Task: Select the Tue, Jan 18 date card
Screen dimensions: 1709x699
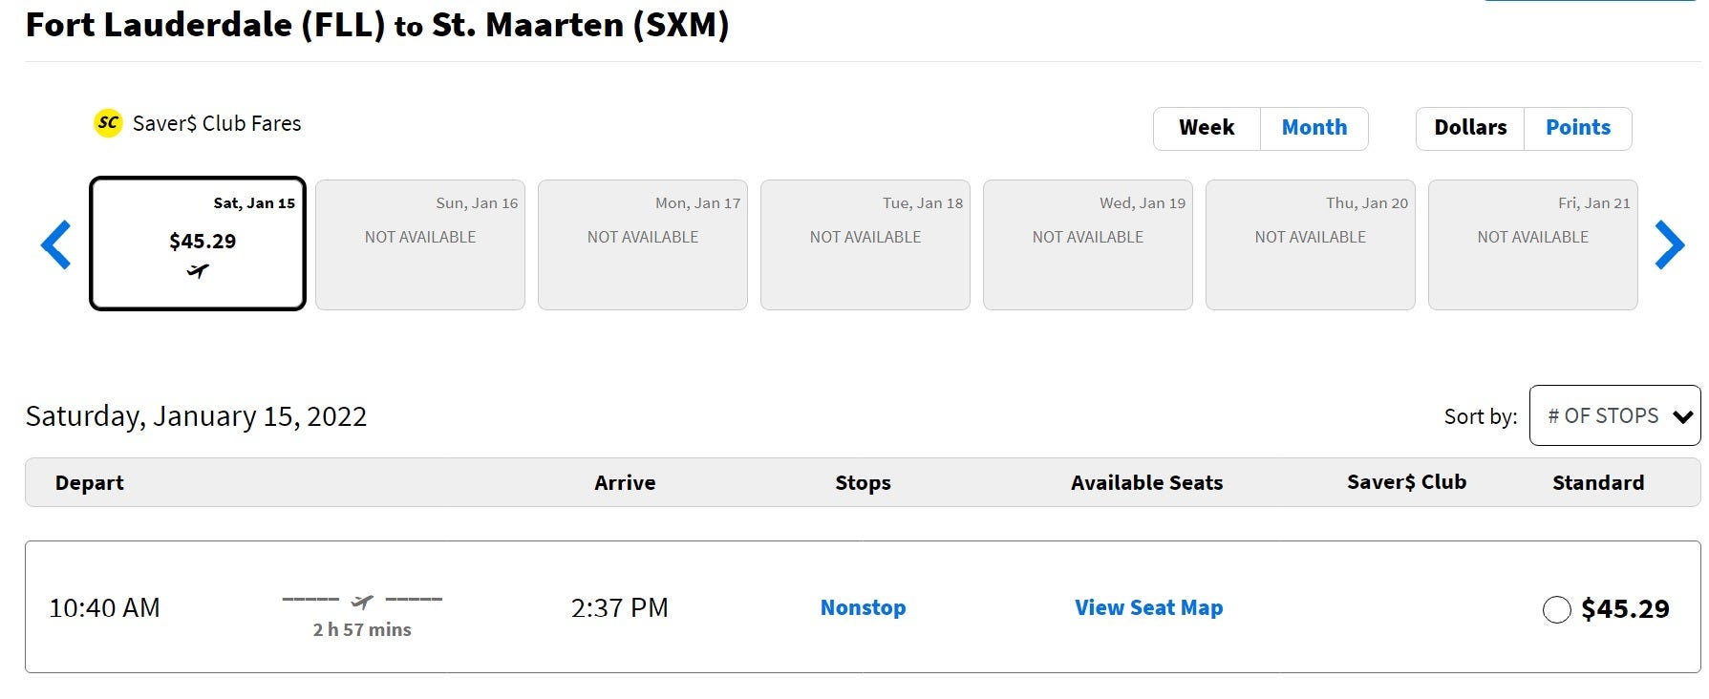Action: 865,244
